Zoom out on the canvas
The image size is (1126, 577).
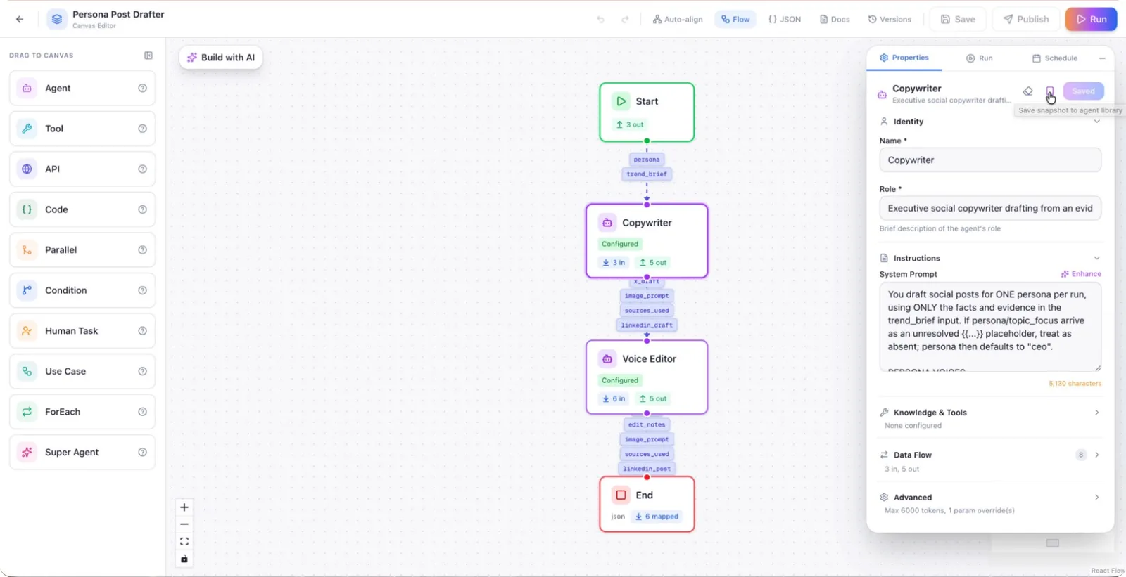pos(184,524)
